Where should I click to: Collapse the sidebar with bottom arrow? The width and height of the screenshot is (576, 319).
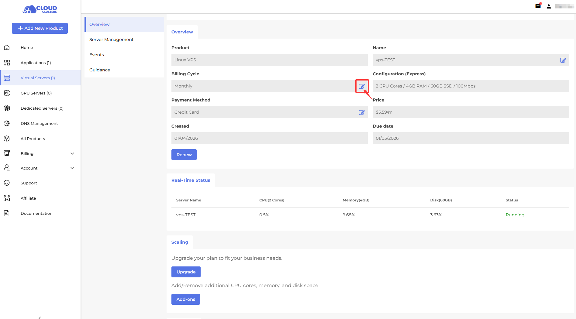40,317
